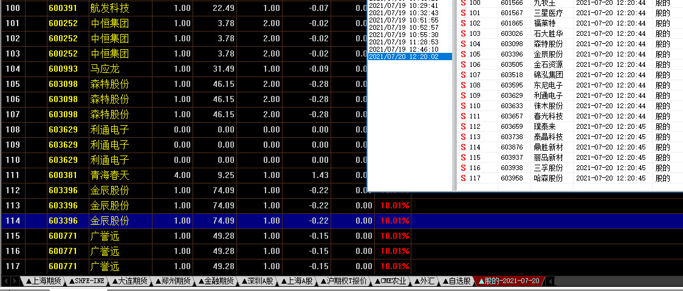683x291 pixels.
Task: Click the red S icon for 鼎胜新材
Action: click(x=463, y=147)
